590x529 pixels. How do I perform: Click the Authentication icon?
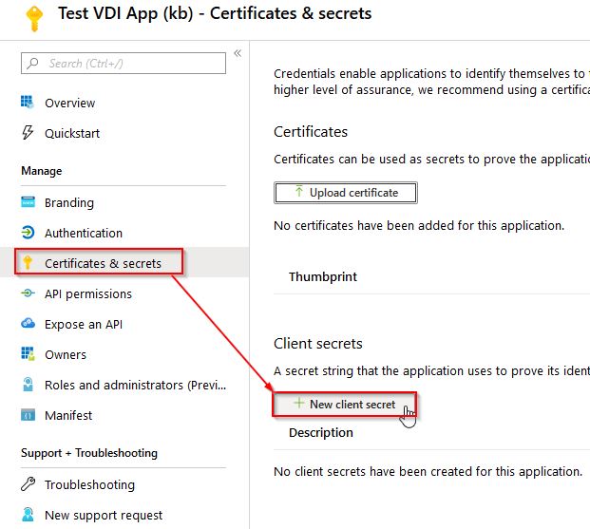[x=28, y=233]
